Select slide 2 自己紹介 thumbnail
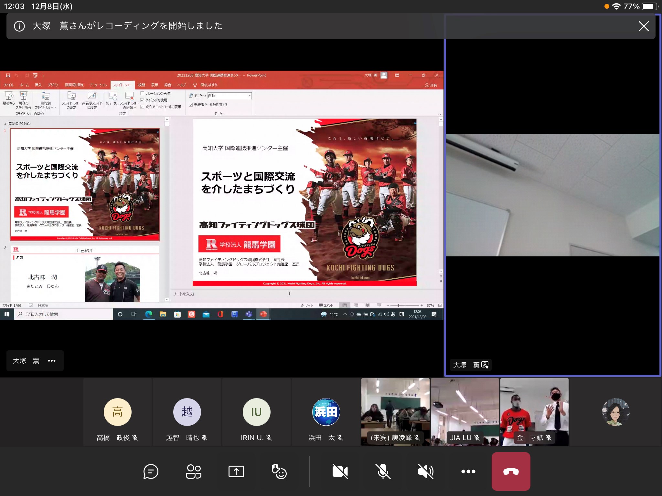662x496 pixels. pyautogui.click(x=85, y=274)
